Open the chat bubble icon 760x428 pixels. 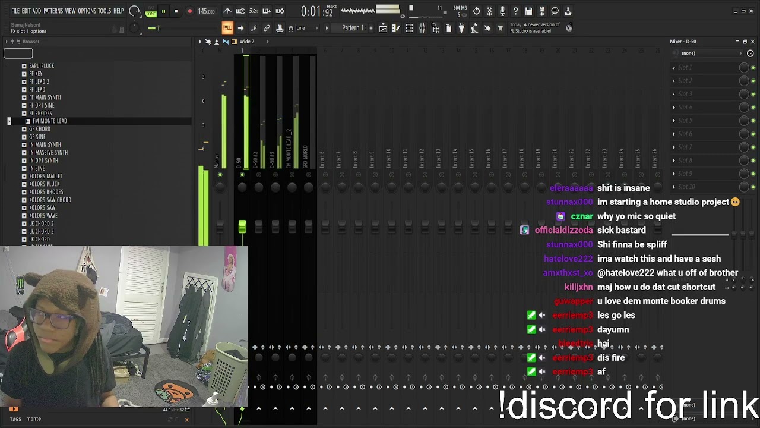(x=555, y=11)
